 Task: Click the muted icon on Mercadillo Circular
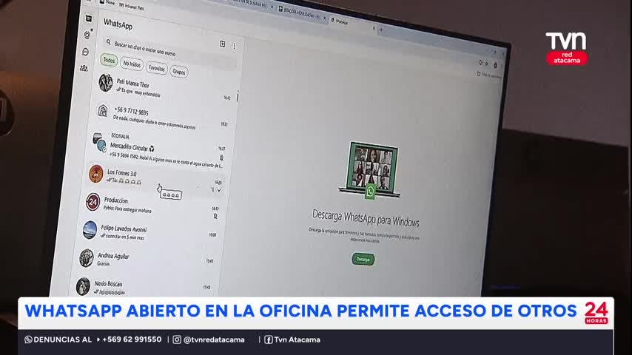[x=221, y=158]
